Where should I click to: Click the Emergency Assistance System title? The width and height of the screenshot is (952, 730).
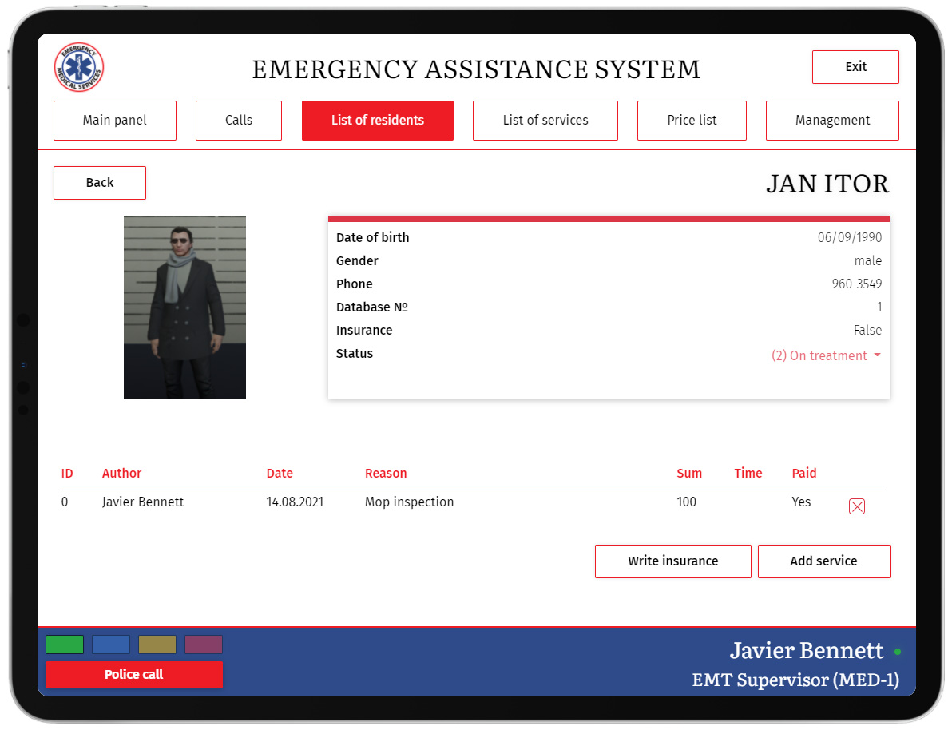[476, 69]
